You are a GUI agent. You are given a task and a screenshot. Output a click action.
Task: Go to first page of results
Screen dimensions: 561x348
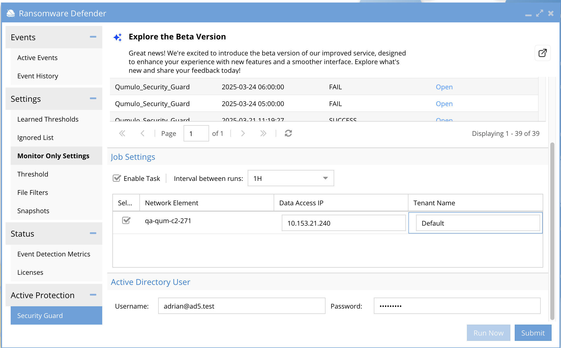[122, 133]
